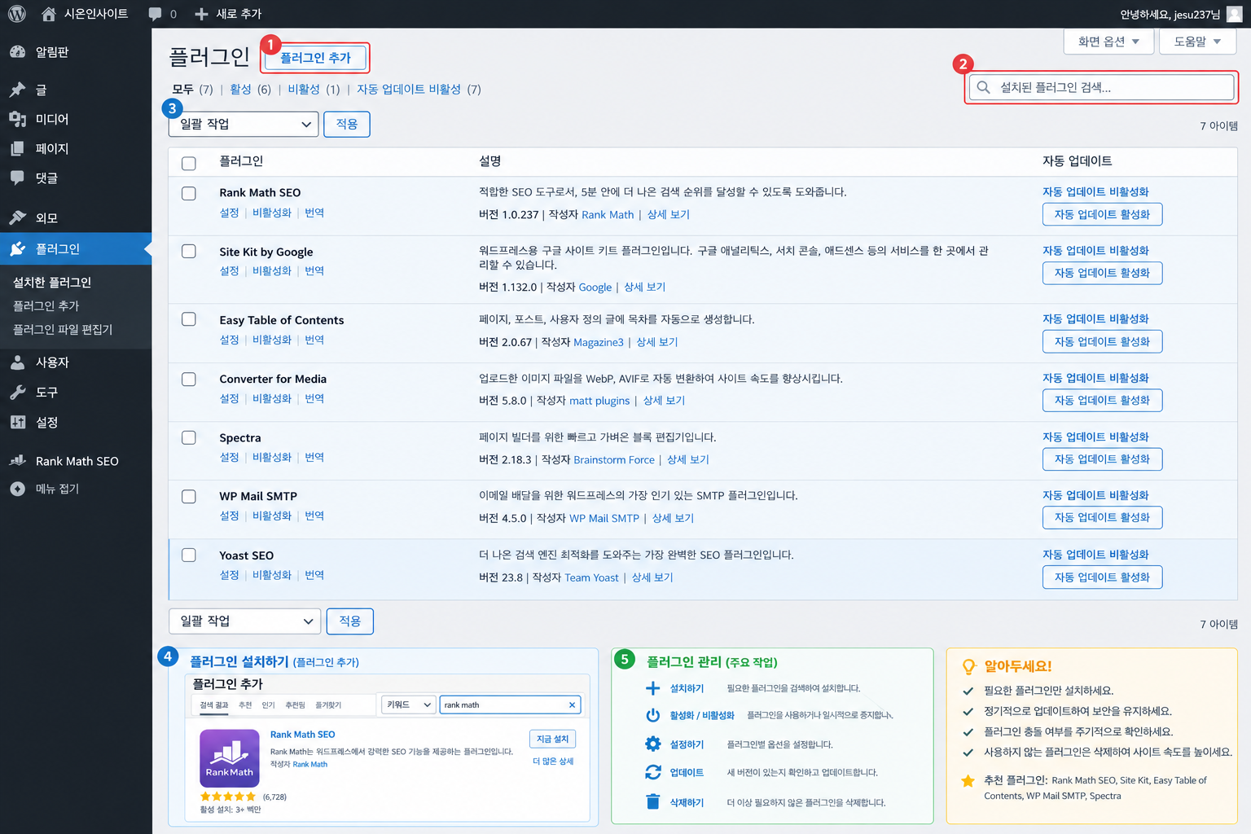Clear the rank math search with X
Image resolution: width=1251 pixels, height=834 pixels.
point(572,705)
